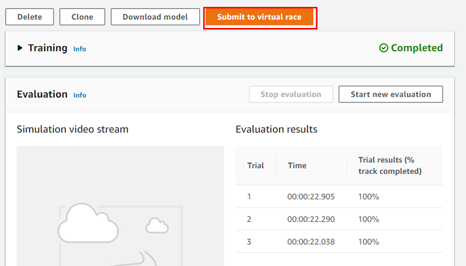Click Download model button
466x266 pixels.
(x=155, y=17)
